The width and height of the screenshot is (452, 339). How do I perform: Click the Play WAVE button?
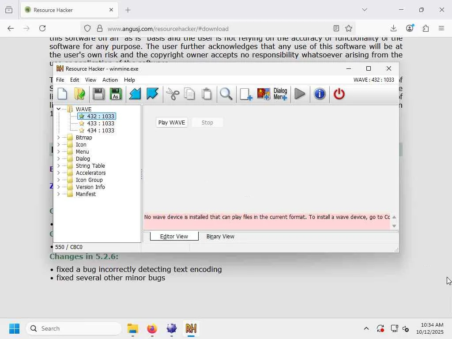172,123
